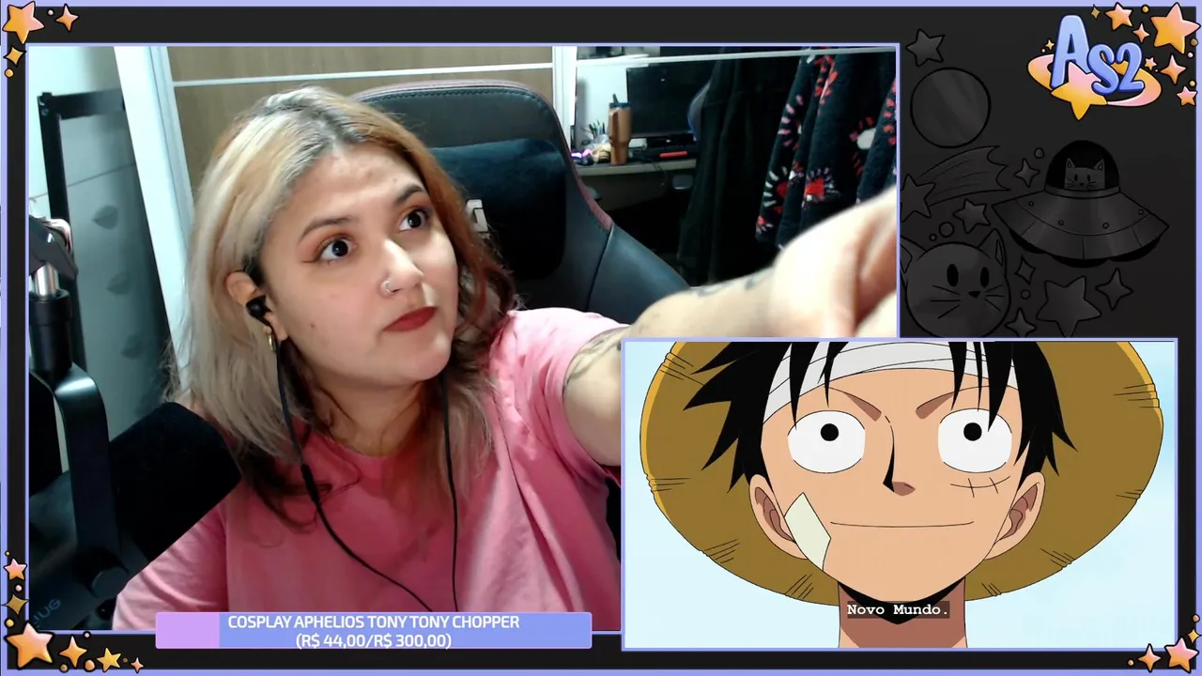
Task: Click the webcam feed of the streamer
Action: (462, 337)
